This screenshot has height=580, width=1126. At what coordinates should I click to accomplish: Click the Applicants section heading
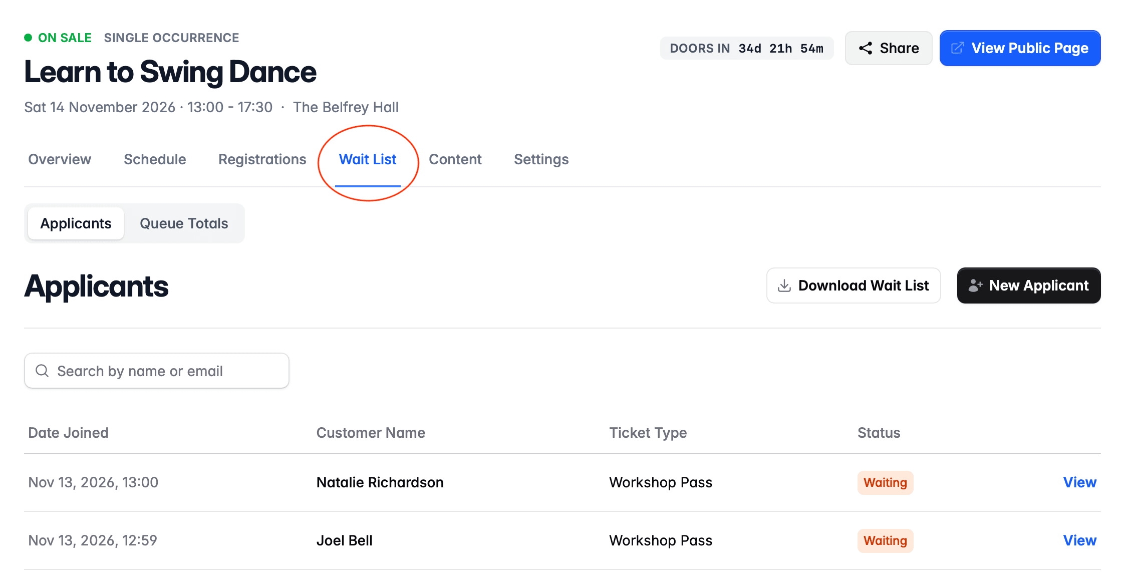96,286
